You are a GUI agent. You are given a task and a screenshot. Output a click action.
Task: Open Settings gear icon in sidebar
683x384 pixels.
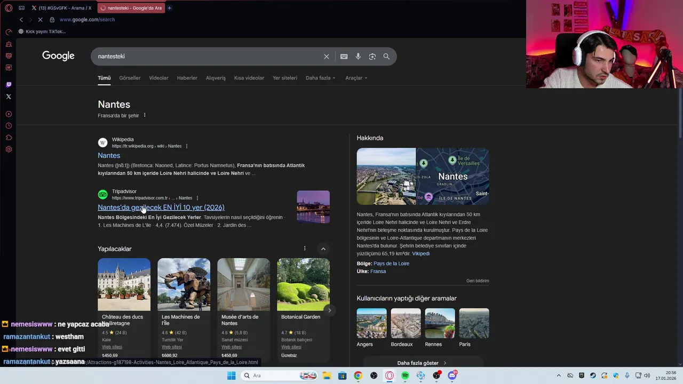click(x=9, y=149)
